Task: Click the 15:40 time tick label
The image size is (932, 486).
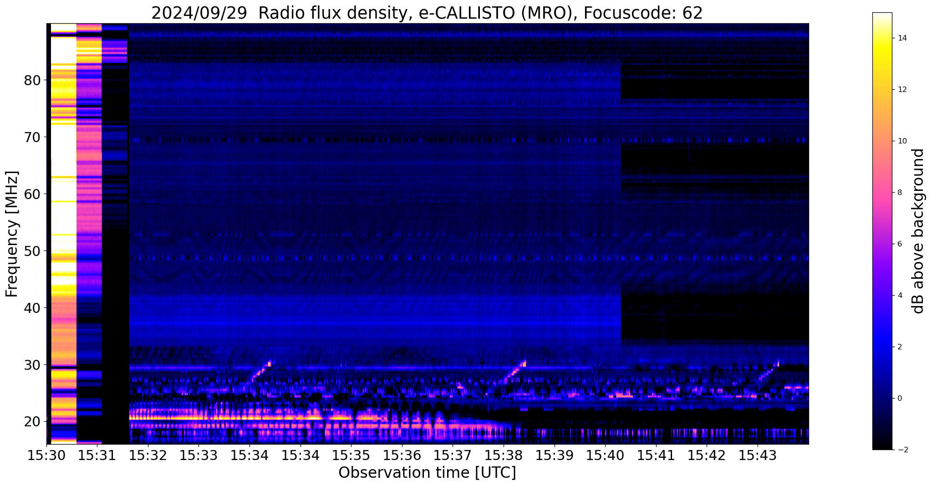Action: click(605, 455)
